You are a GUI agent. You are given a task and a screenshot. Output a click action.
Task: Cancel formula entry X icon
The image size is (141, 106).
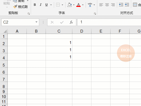(x=52, y=22)
